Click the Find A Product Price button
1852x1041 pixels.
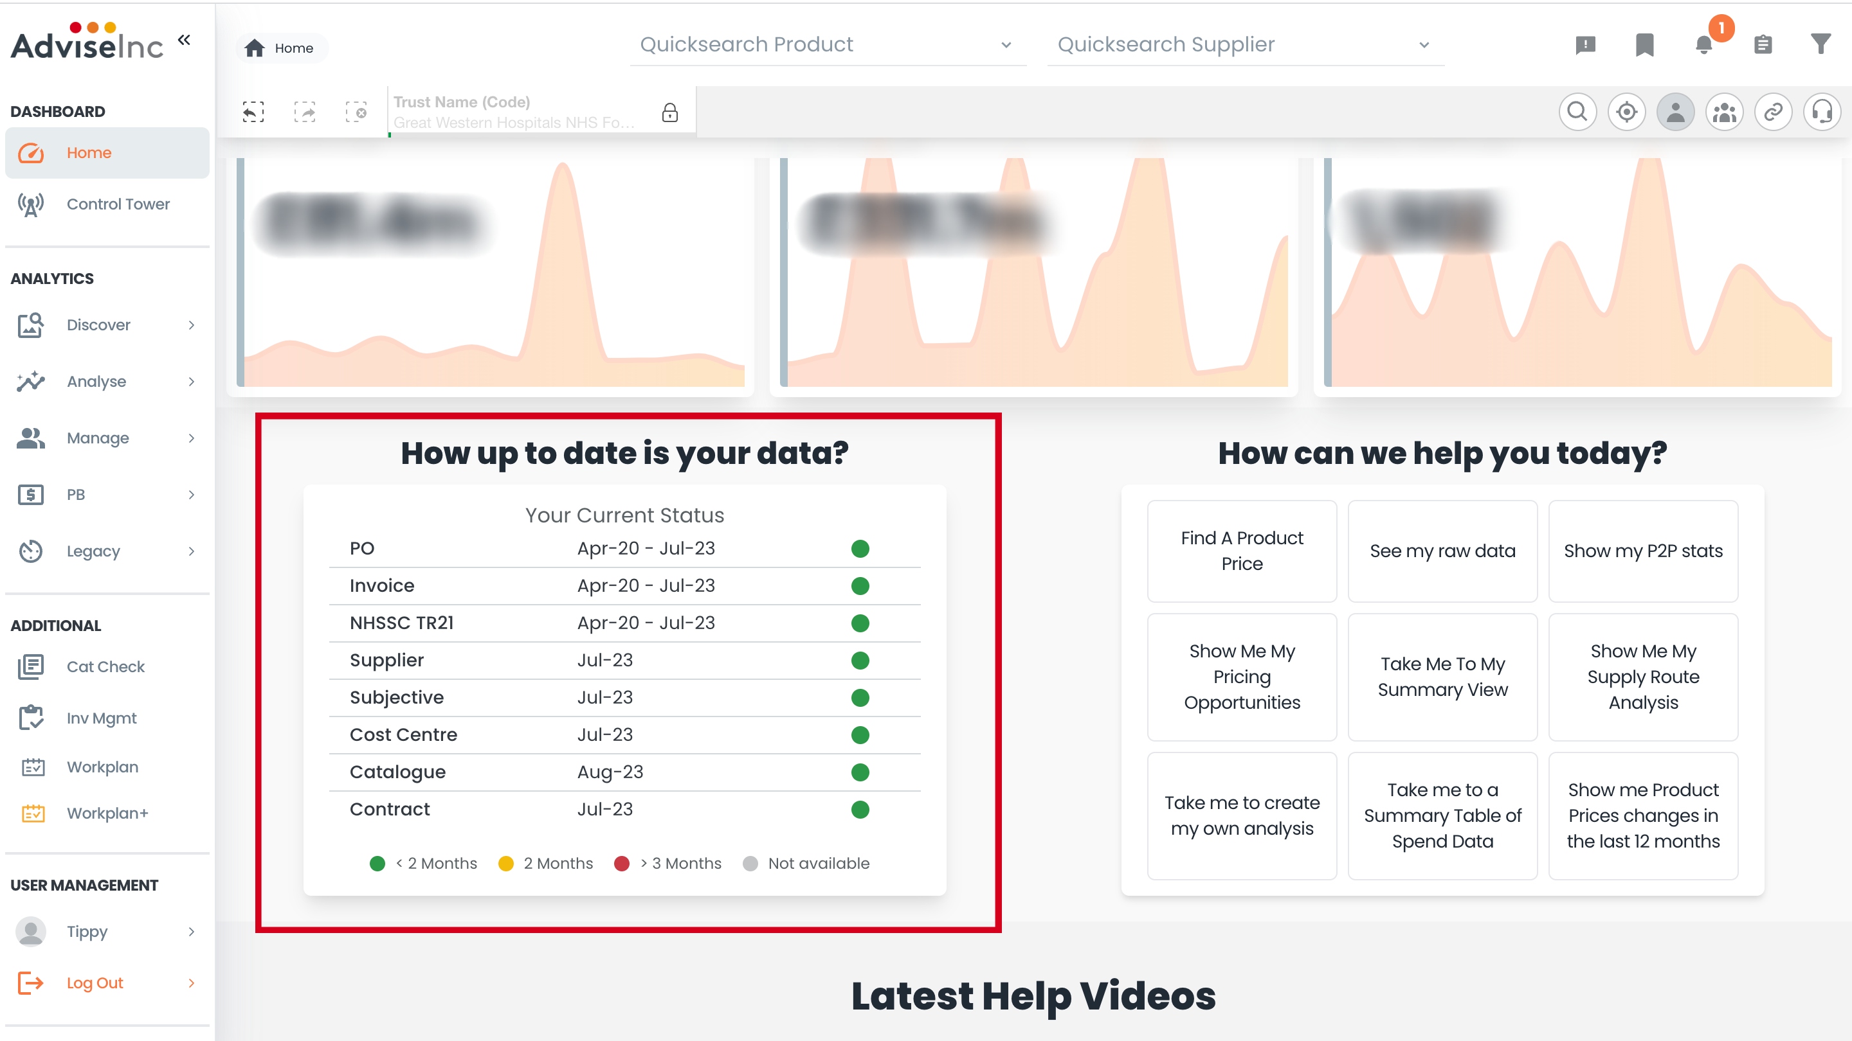click(1242, 550)
